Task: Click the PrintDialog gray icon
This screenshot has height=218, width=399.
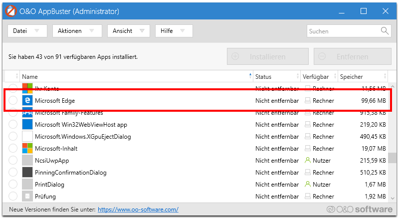Action: (x=27, y=184)
